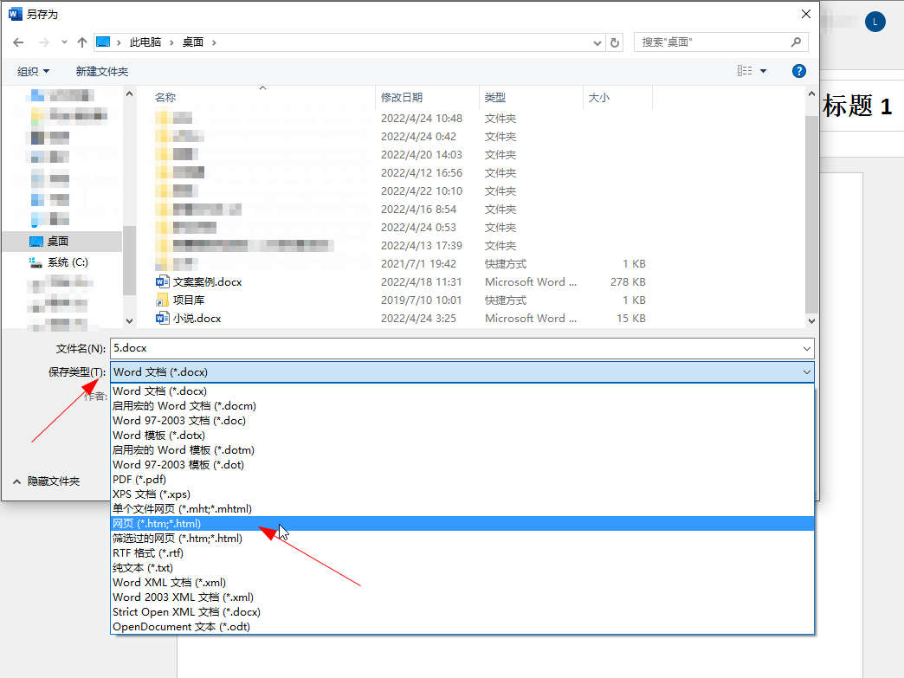Viewport: 904px width, 678px height.
Task: Select Strict Open XML 文档 (*.docx)
Action: coord(462,611)
